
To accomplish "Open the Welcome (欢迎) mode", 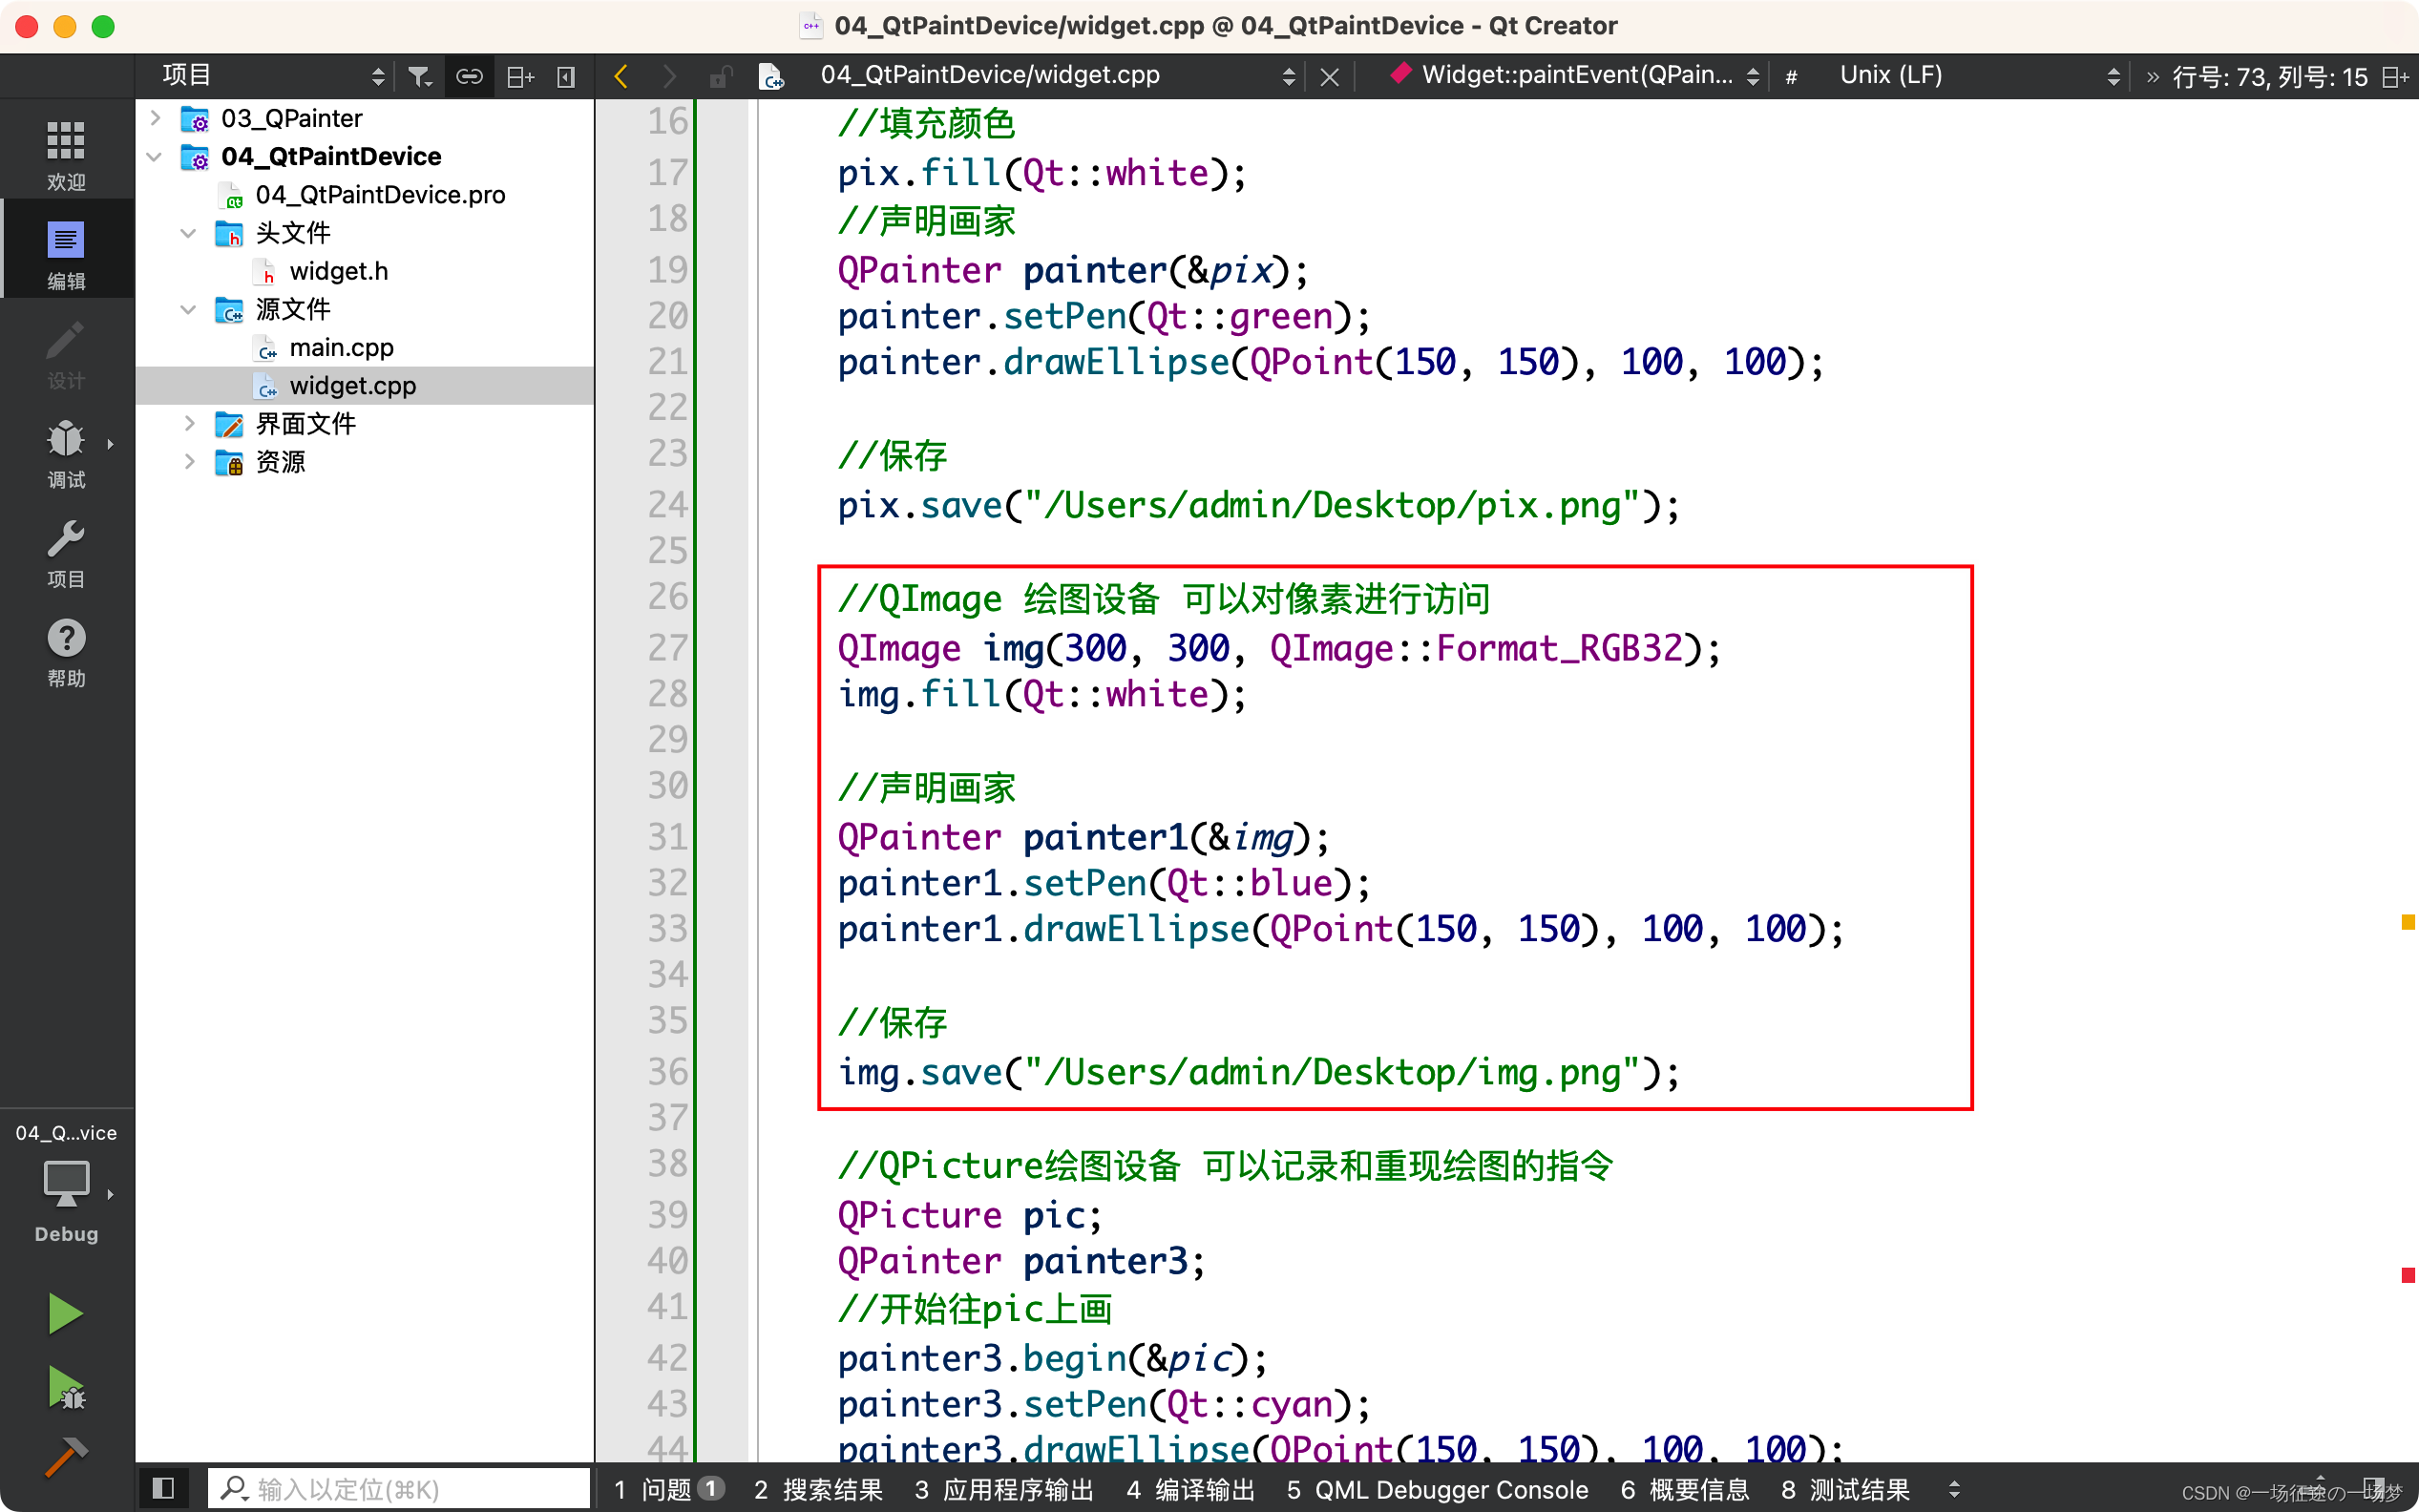I will (66, 154).
